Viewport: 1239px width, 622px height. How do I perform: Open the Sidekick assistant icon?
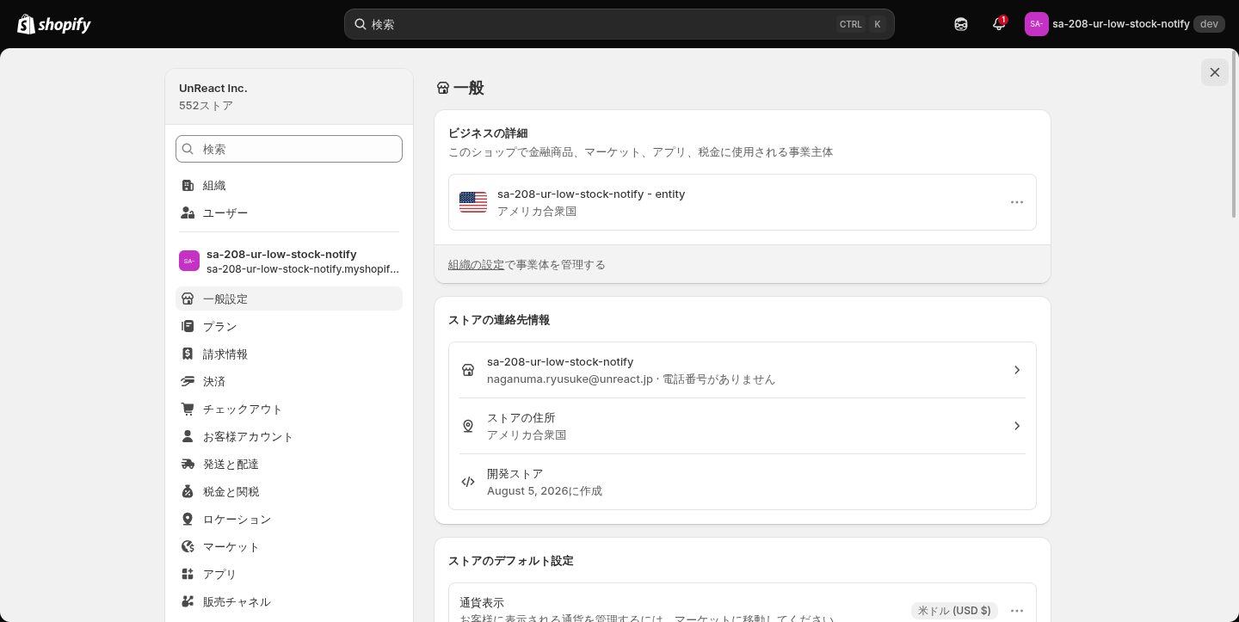coord(961,24)
